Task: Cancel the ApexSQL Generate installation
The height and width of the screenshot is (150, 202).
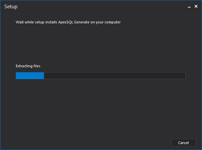Action: click(184, 143)
